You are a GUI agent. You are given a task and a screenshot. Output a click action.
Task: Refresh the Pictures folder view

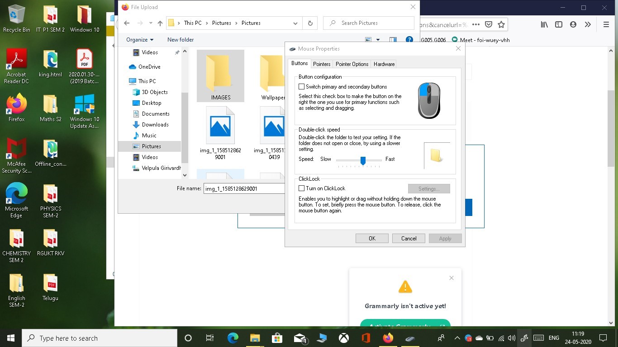(x=310, y=23)
